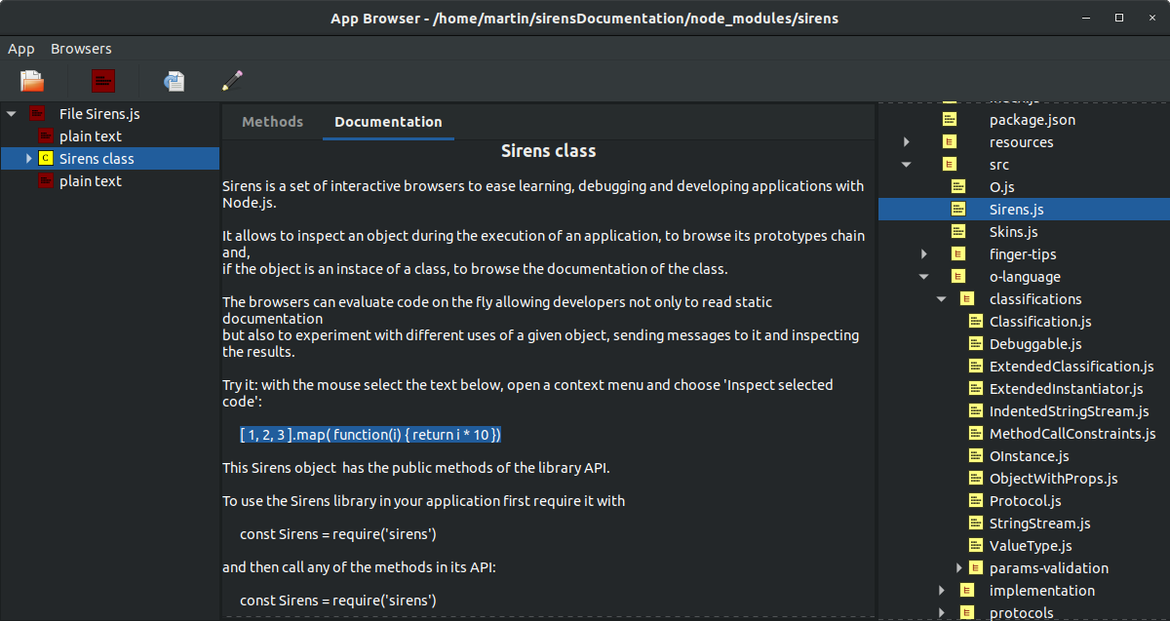Click the file icon next to package.json
Image resolution: width=1170 pixels, height=621 pixels.
(x=950, y=120)
